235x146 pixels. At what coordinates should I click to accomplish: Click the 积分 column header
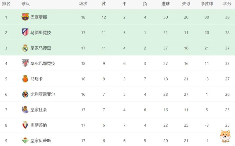[x=227, y=4]
